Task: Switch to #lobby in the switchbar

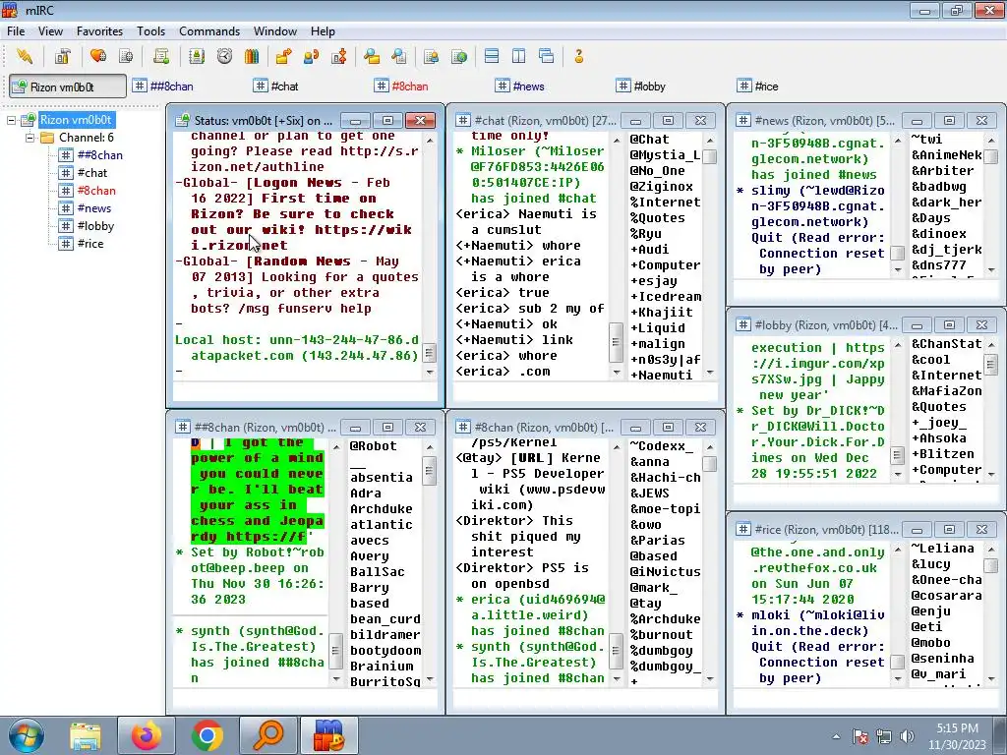Action: coord(641,87)
